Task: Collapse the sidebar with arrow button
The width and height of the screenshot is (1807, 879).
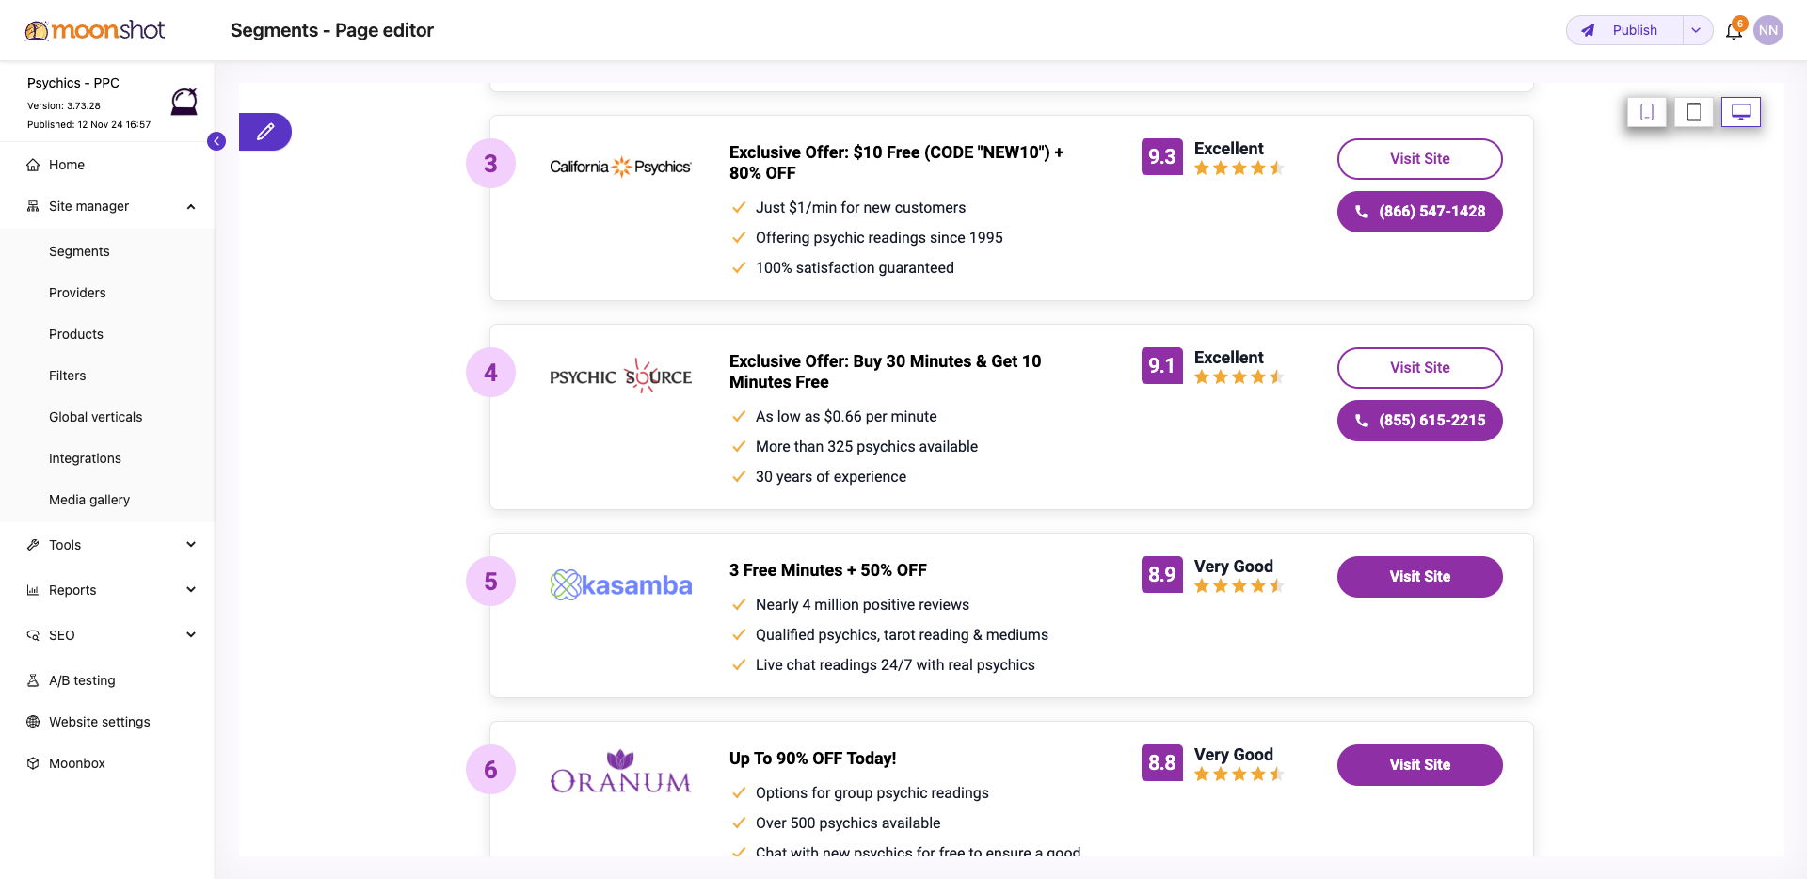Action: [216, 141]
